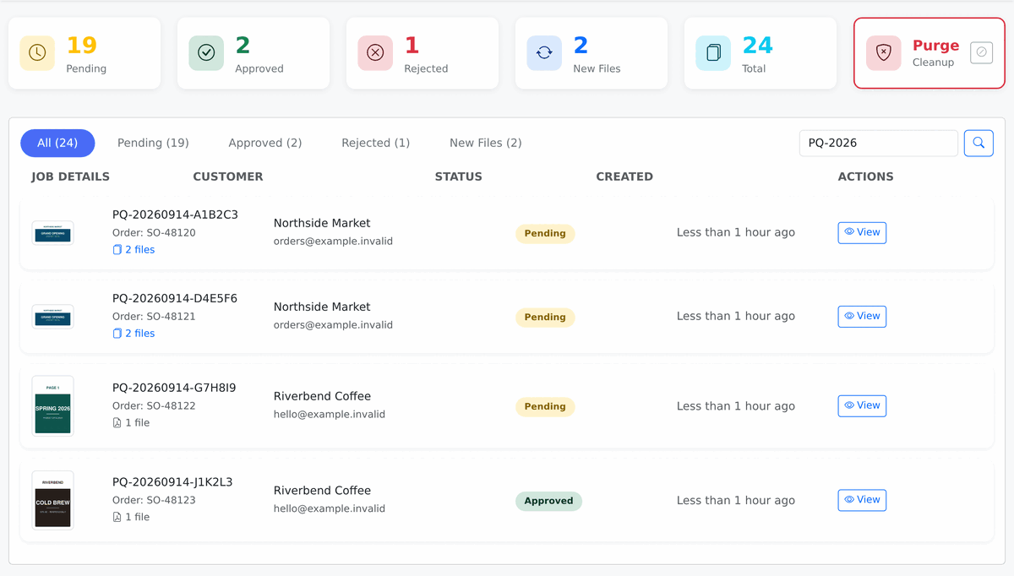Click the ACTIONS column header

point(865,177)
